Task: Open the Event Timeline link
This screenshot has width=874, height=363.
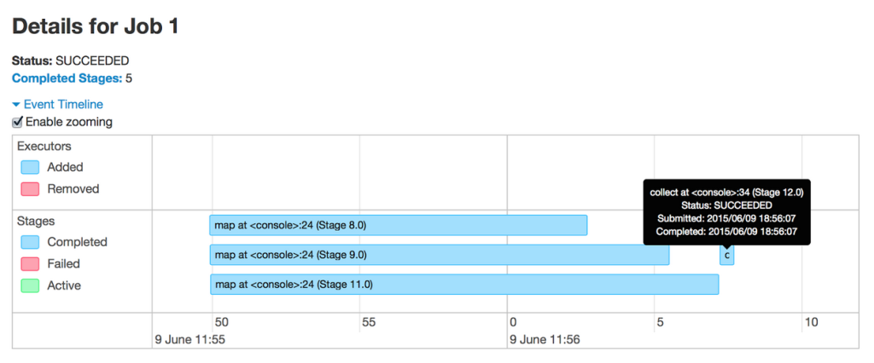Action: 63,105
